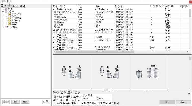Expand the 참조 tree node
Screen dimensions: 192x106
[x=3, y=9]
